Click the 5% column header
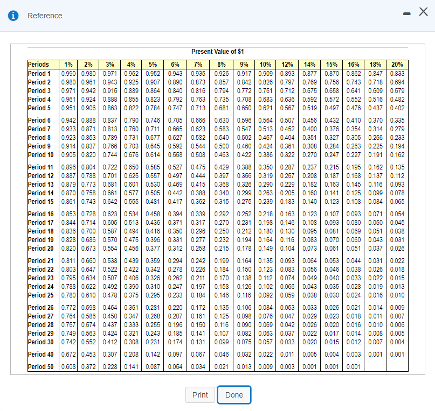Viewport: 435px width, 411px height. [x=153, y=65]
